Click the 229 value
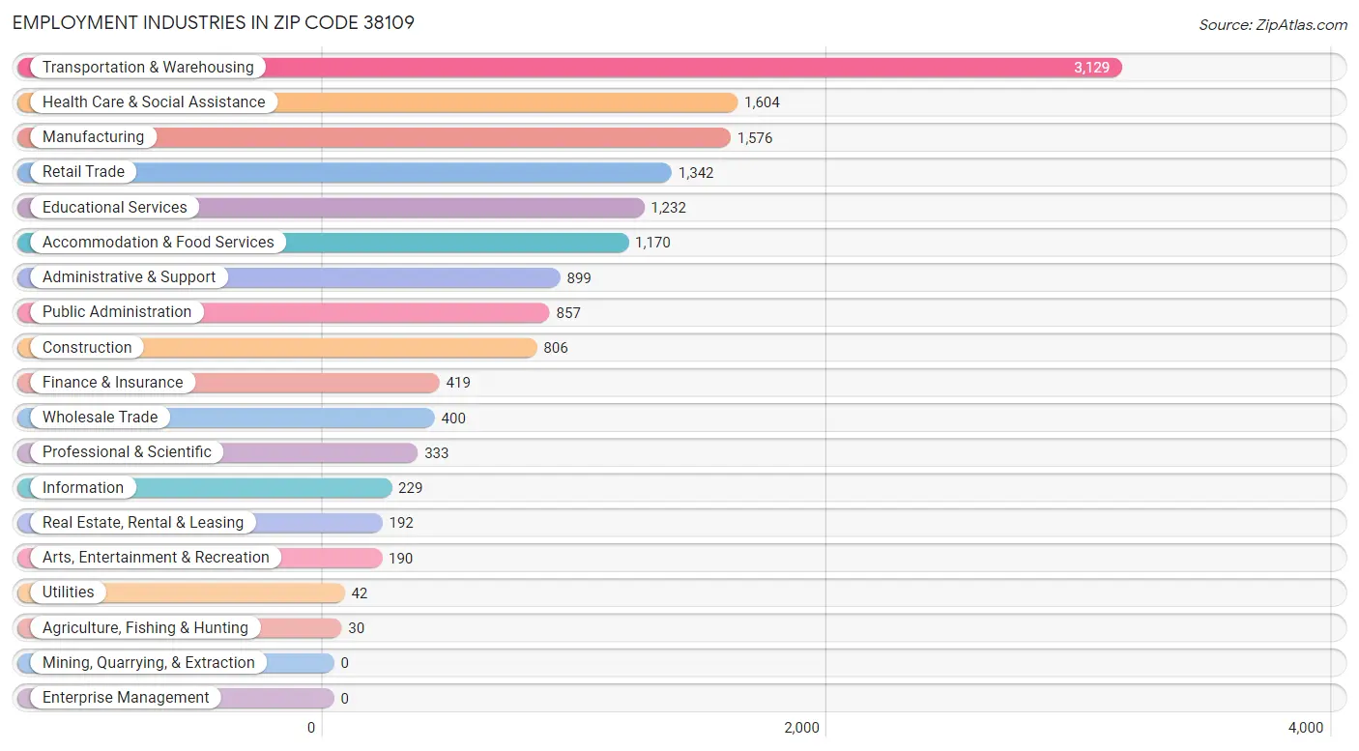This screenshot has height=751, width=1359. coord(410,488)
